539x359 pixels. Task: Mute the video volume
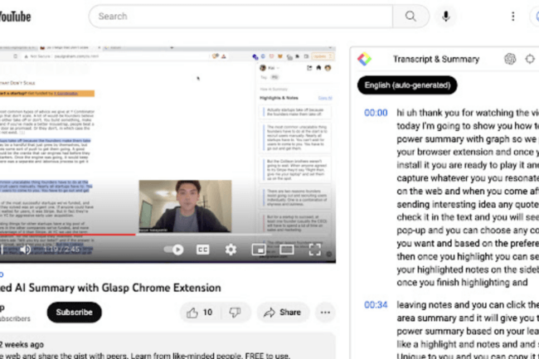[26, 250]
